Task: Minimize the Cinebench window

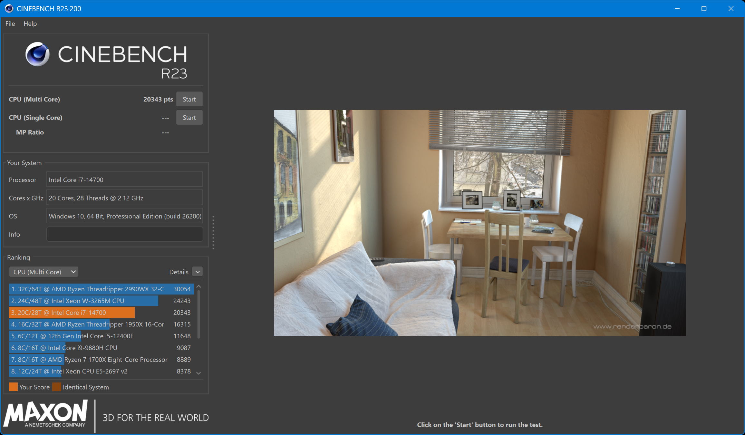Action: 677,9
